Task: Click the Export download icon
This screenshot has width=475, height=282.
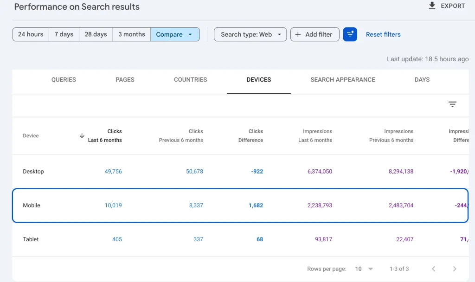Action: pos(432,6)
